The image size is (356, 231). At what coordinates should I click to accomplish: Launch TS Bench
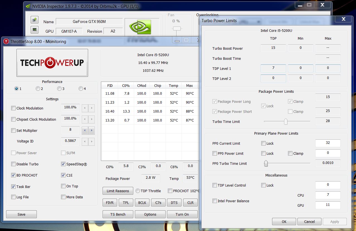pos(118,214)
